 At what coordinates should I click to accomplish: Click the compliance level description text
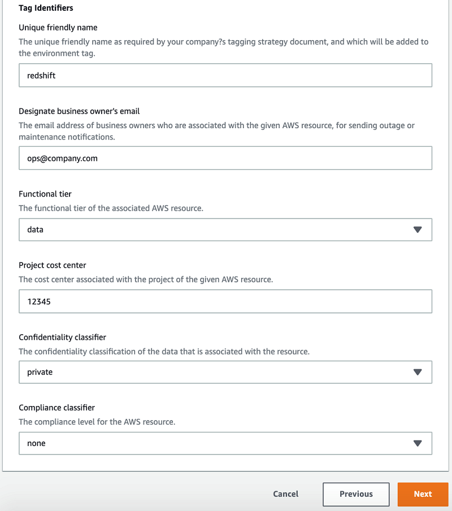point(97,422)
